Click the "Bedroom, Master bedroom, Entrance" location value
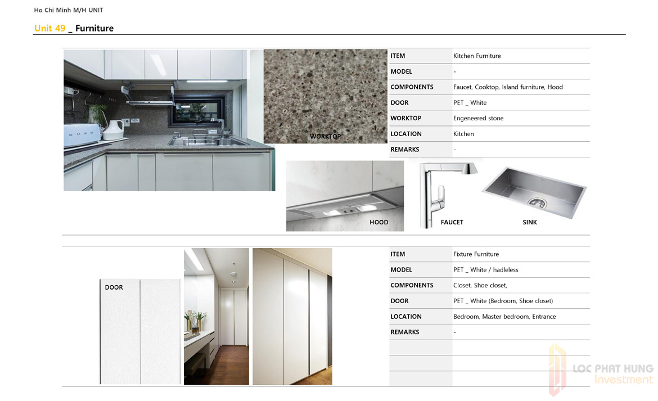This screenshot has height=401, width=658. pos(504,317)
